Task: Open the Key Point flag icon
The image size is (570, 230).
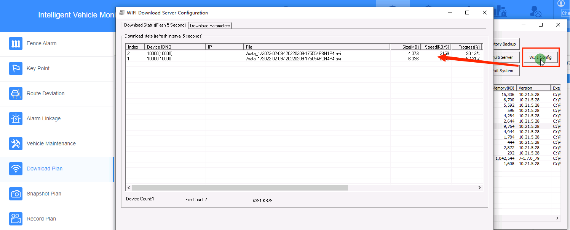Action: click(x=16, y=68)
